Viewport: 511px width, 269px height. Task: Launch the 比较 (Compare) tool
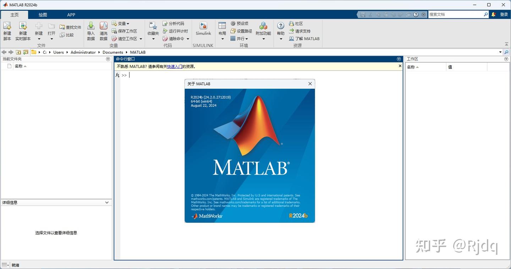pyautogui.click(x=68, y=35)
